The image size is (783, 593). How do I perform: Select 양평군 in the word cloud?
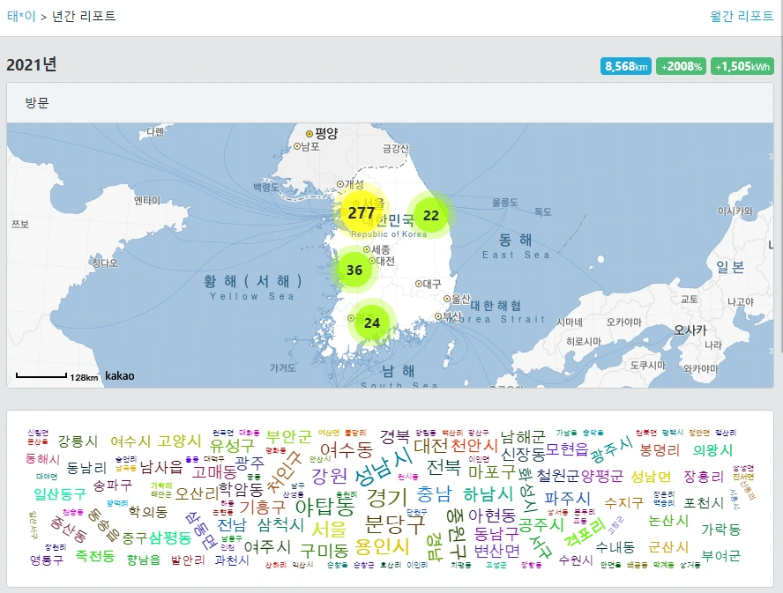point(602,475)
